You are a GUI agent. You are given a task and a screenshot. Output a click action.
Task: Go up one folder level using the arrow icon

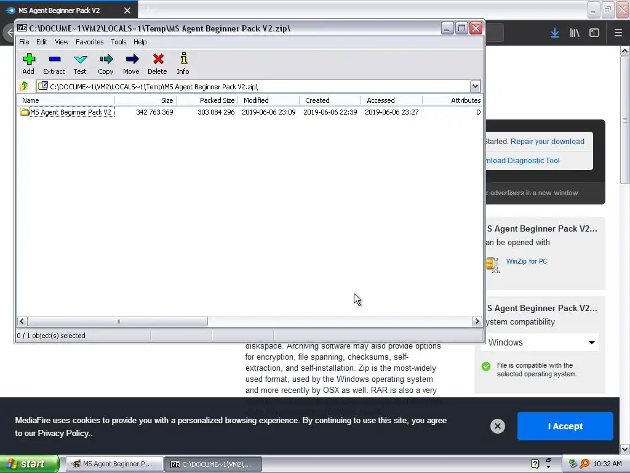point(24,86)
